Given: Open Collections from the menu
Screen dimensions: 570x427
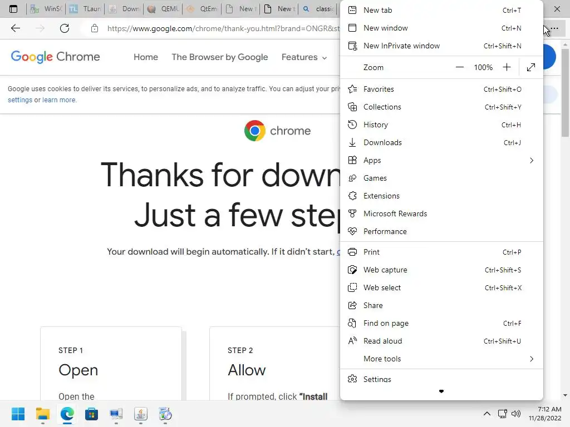Looking at the screenshot, I should click(441, 107).
